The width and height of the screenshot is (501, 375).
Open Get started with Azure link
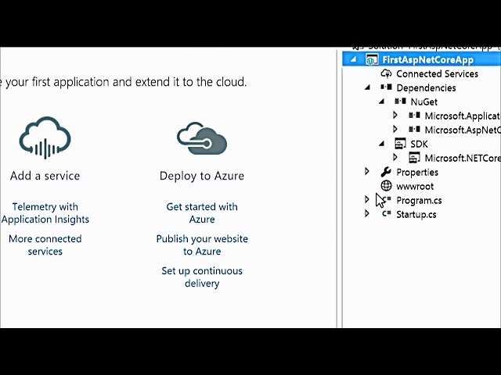coord(202,213)
